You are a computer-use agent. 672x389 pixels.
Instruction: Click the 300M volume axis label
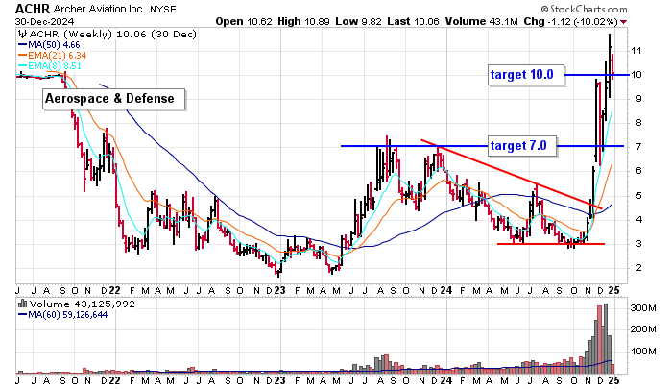[643, 308]
